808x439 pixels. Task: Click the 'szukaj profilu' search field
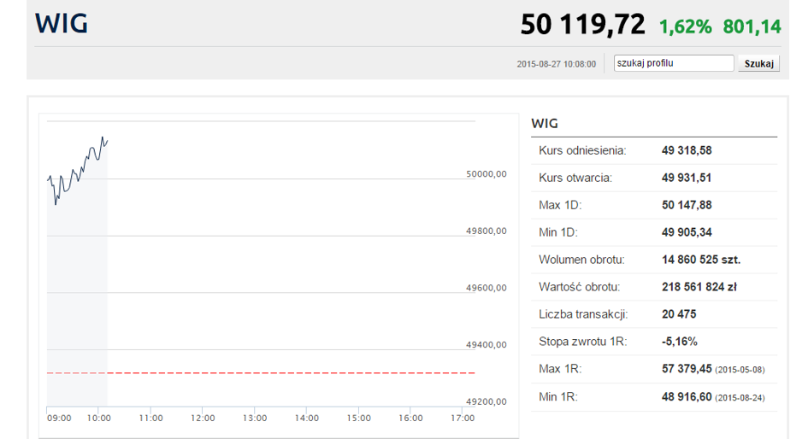(673, 63)
